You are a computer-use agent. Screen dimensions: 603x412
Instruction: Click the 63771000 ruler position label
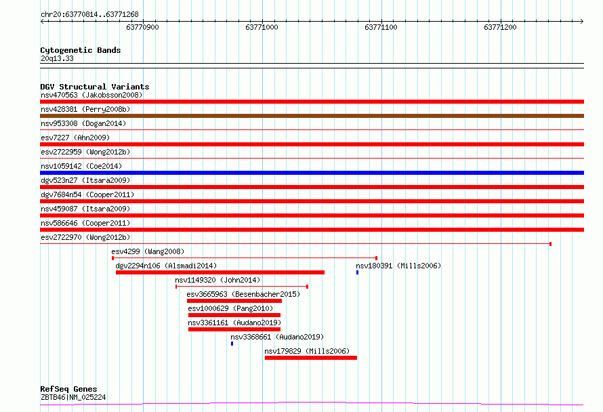pos(262,27)
